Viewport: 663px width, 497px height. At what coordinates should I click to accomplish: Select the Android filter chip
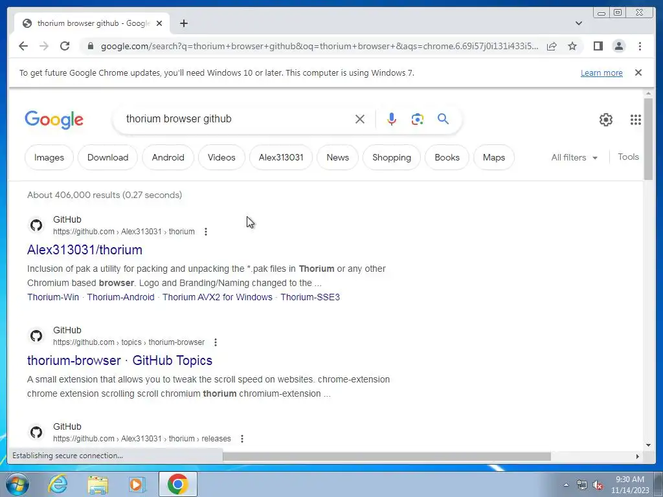pos(168,157)
